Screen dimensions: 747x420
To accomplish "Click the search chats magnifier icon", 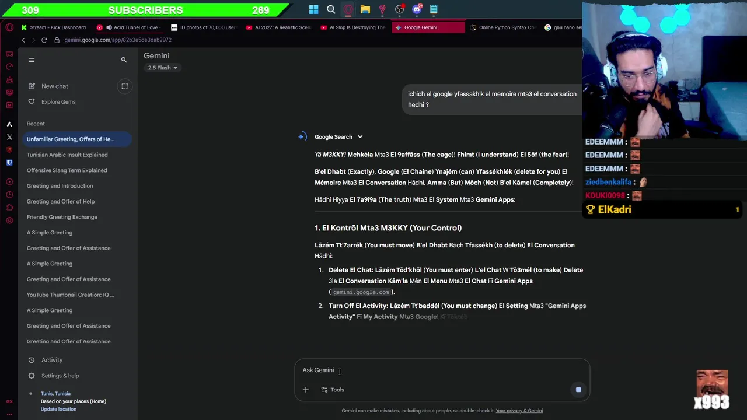I will [x=124, y=60].
